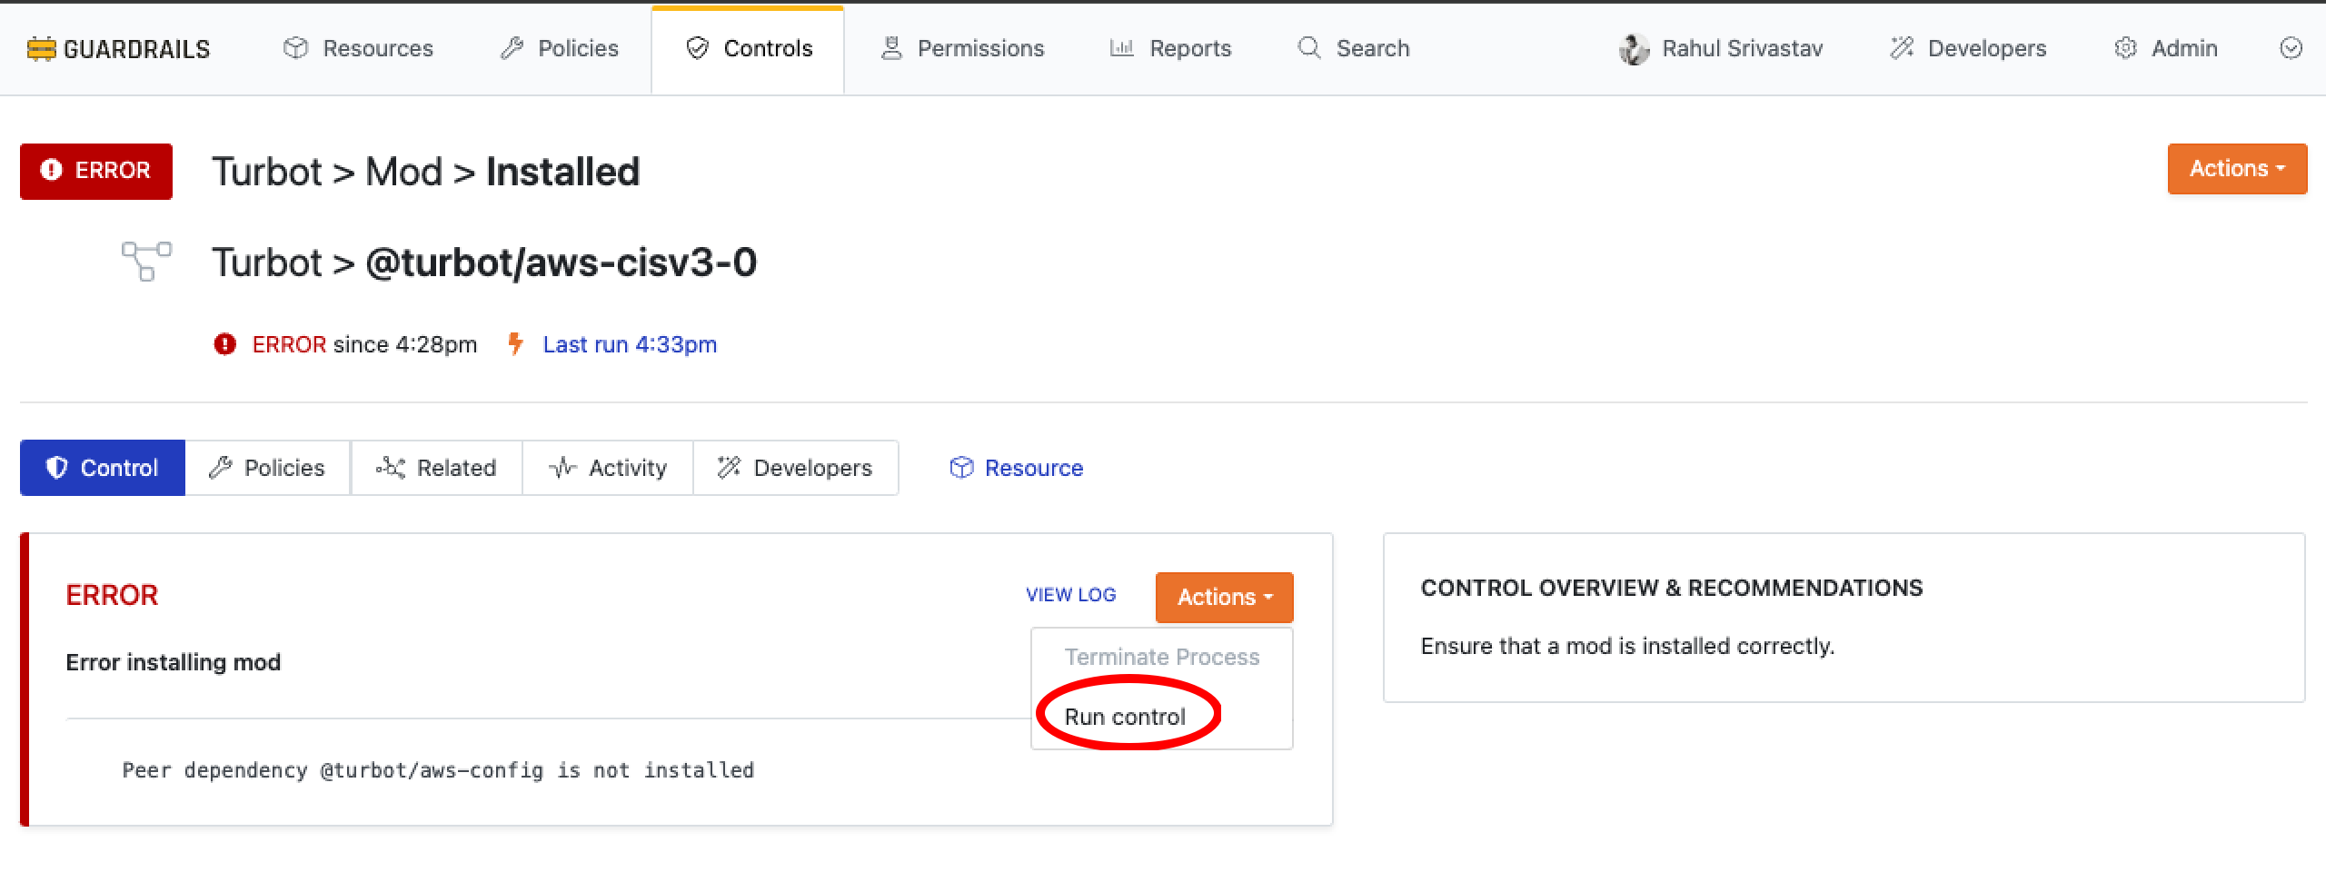Click the circled checkmark icon in top-right corner
Viewport: 2326px width, 872px height.
[x=2291, y=49]
